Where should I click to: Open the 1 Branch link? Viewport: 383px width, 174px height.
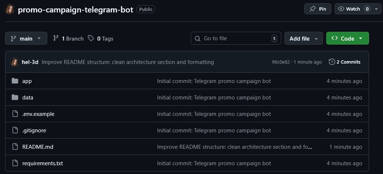coord(68,38)
